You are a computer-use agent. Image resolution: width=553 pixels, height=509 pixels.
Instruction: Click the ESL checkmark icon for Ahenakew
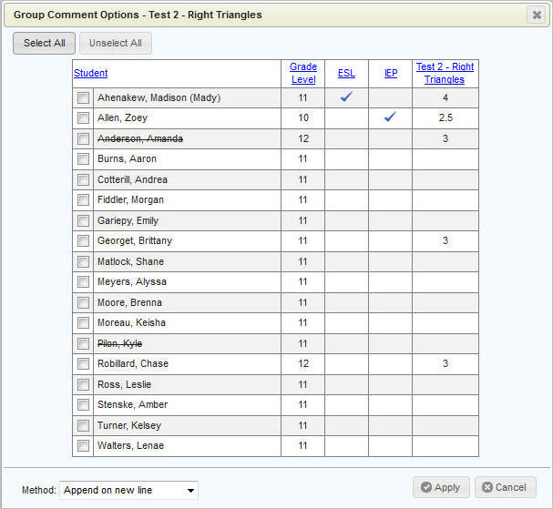tap(346, 97)
